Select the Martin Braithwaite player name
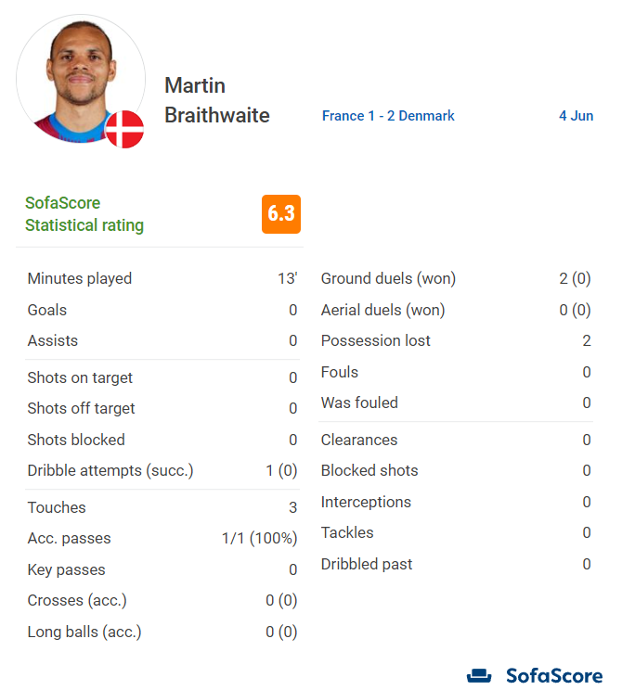The image size is (622, 690). 216,100
